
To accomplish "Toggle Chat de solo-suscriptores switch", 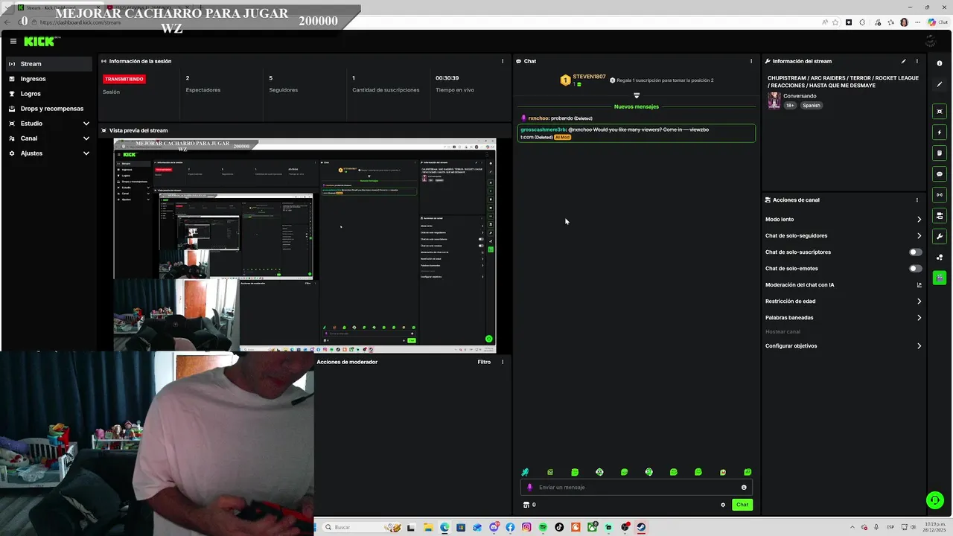I will coord(916,252).
